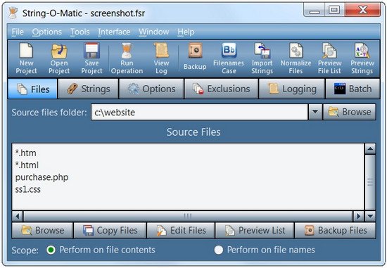This screenshot has height=268, width=387.
Task: Click the Copy Files button
Action: (110, 231)
